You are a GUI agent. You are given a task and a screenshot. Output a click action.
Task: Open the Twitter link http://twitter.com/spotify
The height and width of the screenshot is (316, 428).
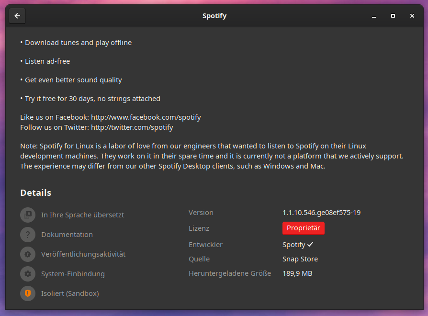coord(132,127)
